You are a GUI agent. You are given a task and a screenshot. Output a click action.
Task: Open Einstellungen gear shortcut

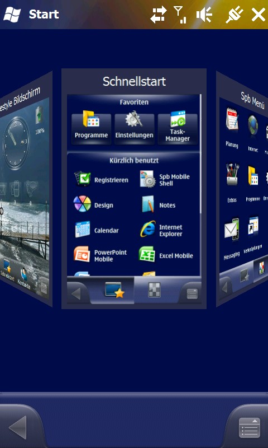click(134, 129)
